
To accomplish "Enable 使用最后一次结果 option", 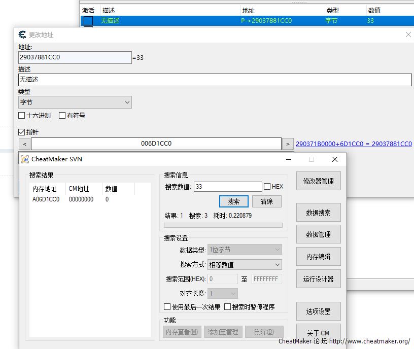I will pyautogui.click(x=167, y=307).
